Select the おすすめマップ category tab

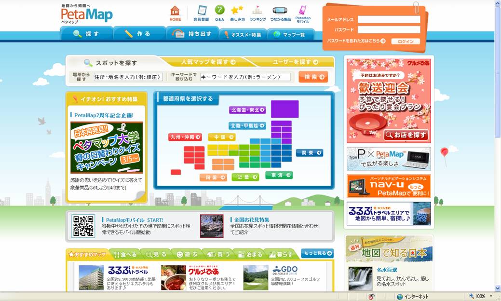coord(87,254)
